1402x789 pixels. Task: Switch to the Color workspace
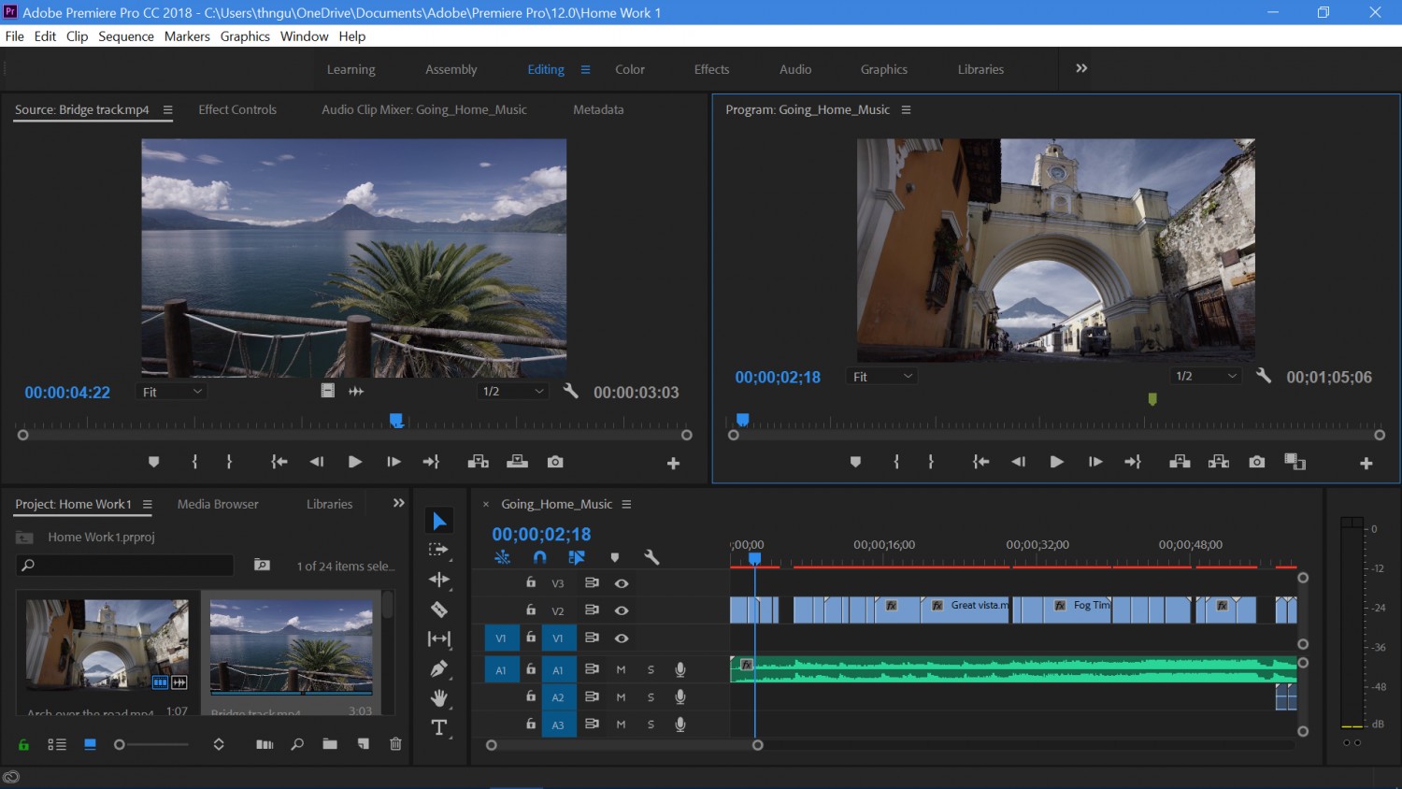click(630, 69)
